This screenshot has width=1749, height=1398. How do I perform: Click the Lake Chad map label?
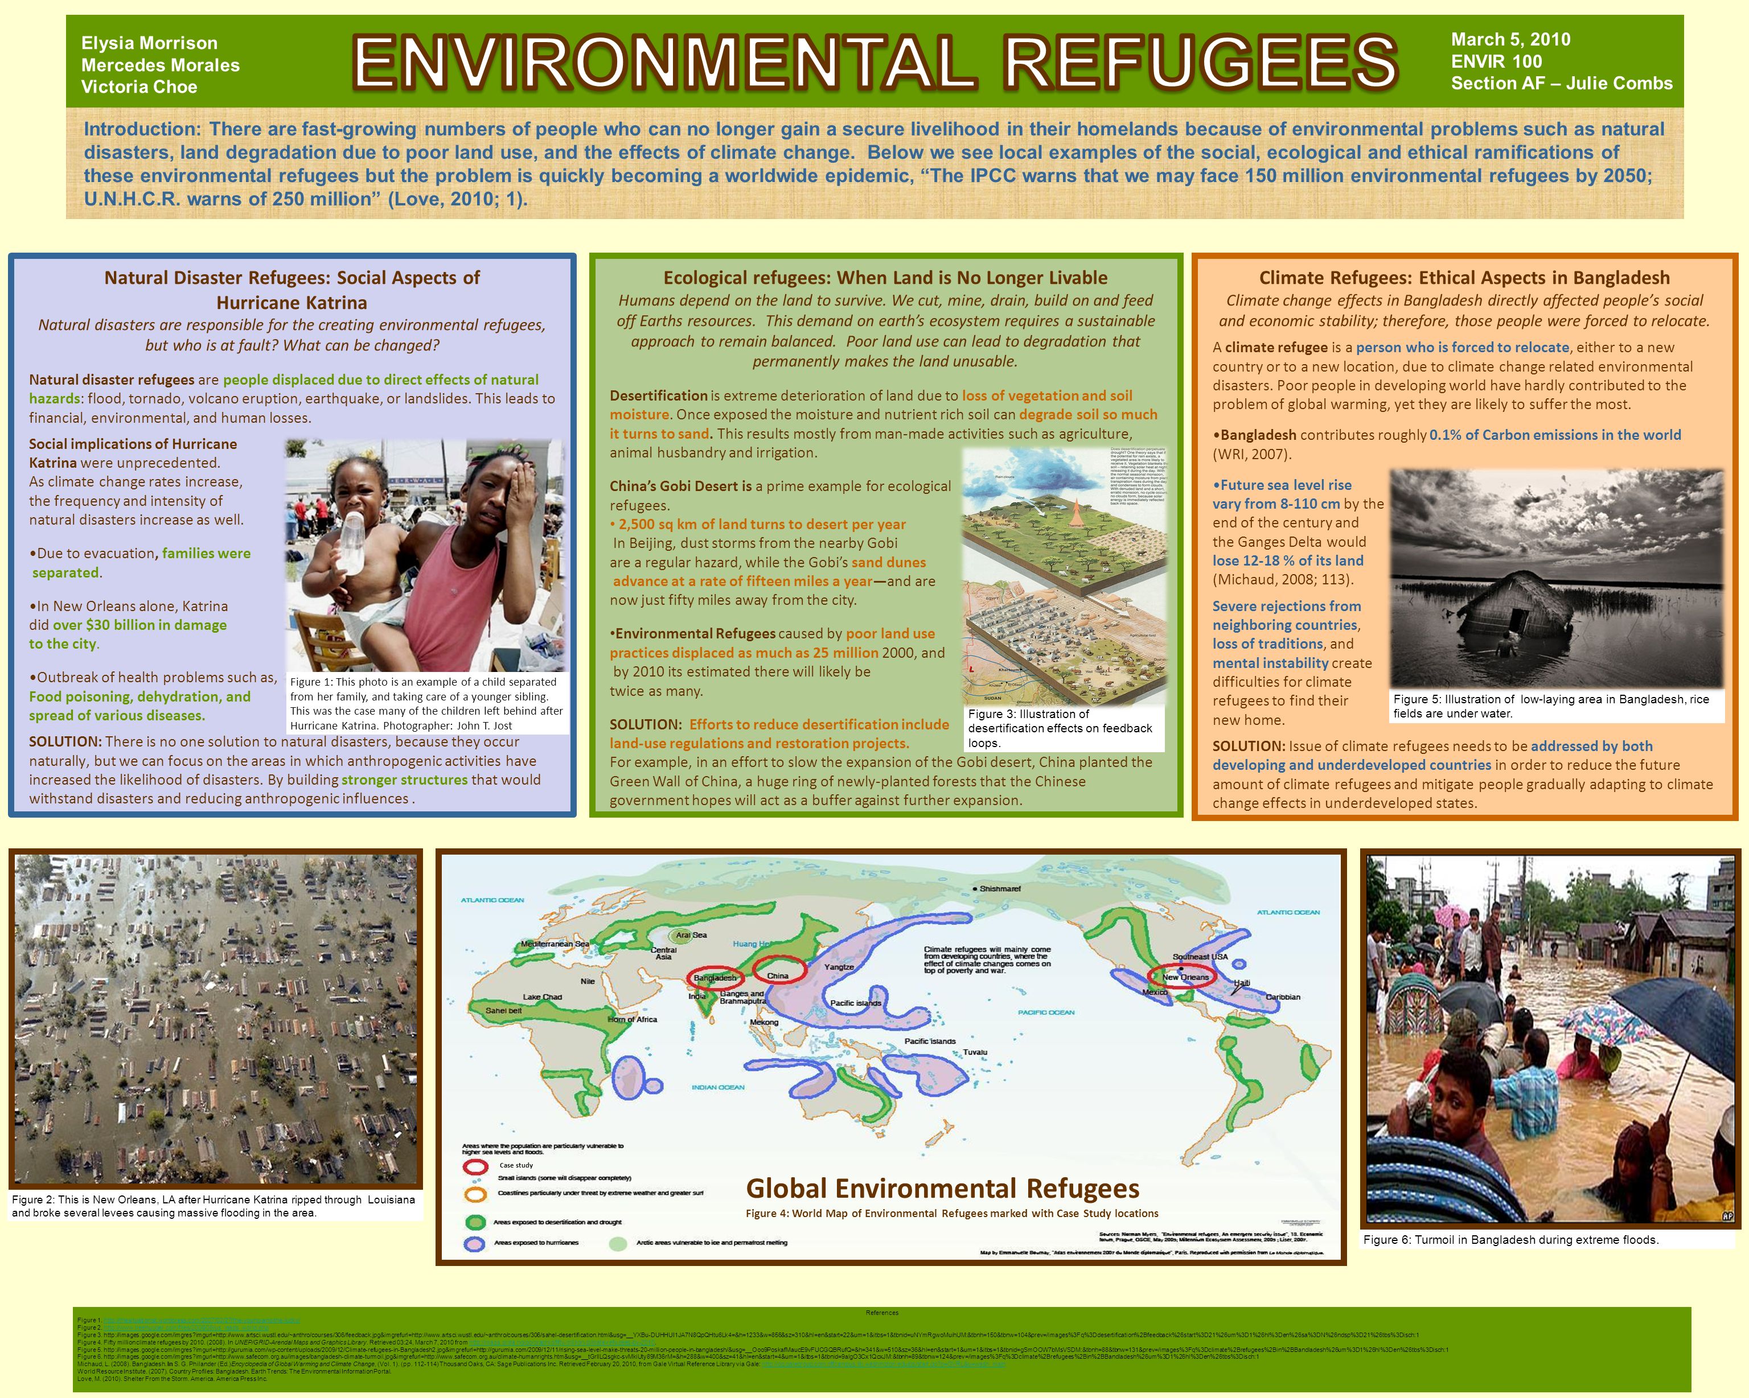[x=543, y=997]
